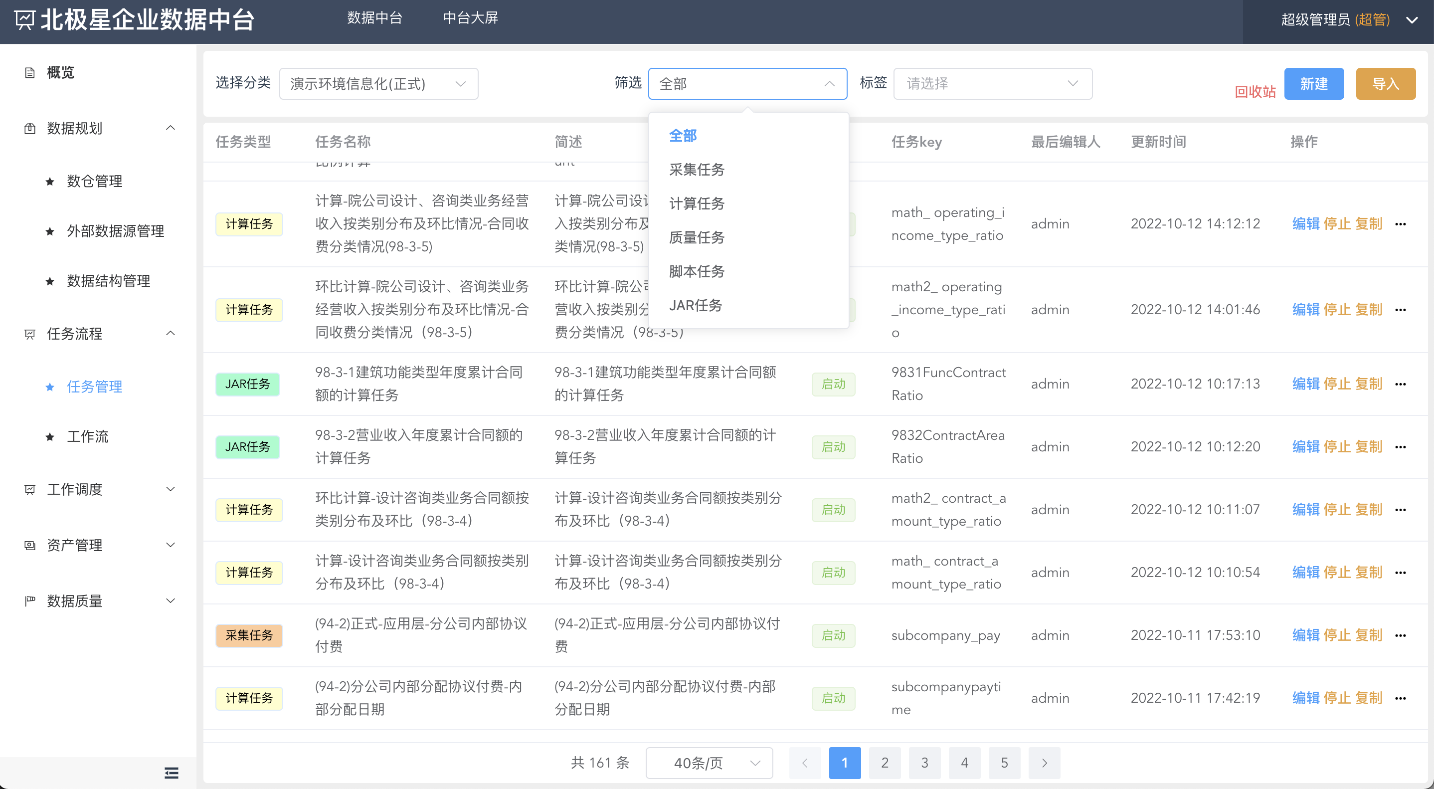
Task: Go to page 5
Action: (1004, 763)
